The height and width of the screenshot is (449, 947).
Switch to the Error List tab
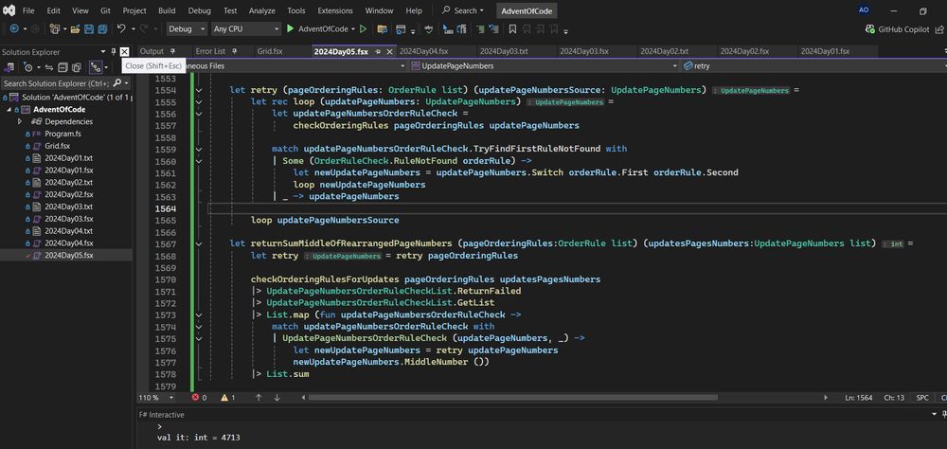coord(210,51)
